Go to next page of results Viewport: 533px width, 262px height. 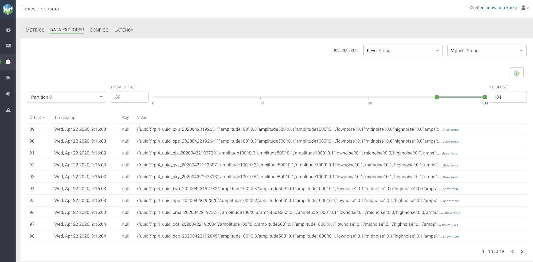(x=522, y=252)
